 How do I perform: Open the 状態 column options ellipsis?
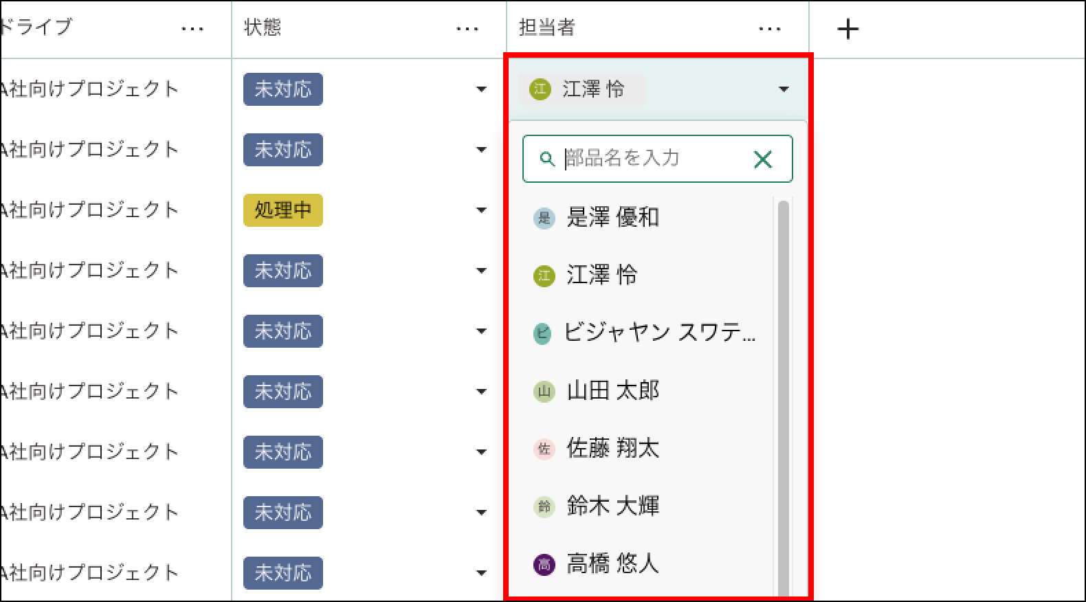[x=467, y=29]
